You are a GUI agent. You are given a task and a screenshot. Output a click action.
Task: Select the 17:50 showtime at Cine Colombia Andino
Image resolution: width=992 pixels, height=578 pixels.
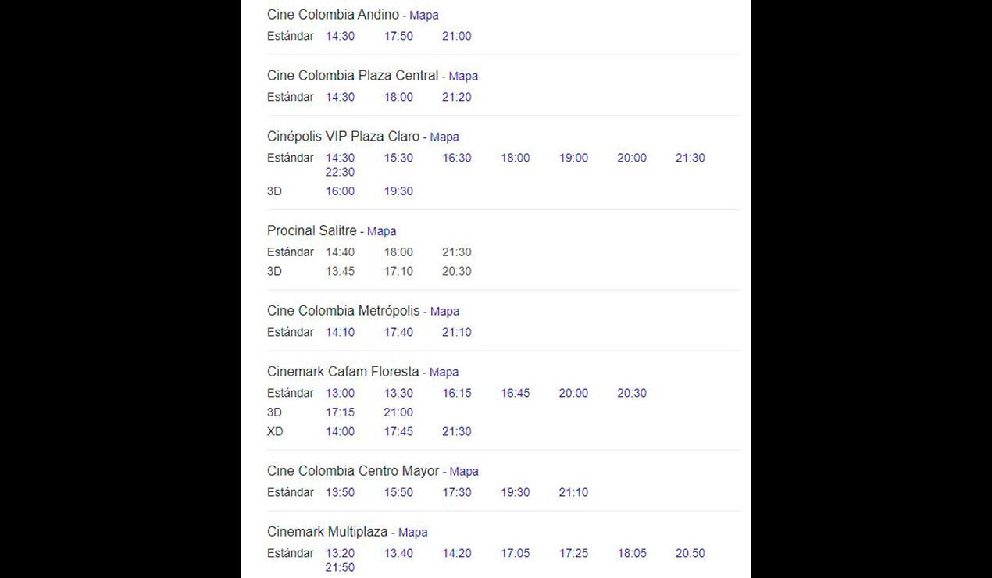pos(398,36)
